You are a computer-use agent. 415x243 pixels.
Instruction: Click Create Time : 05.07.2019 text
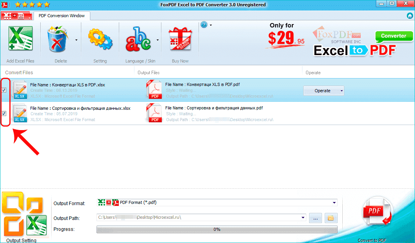click(x=54, y=114)
